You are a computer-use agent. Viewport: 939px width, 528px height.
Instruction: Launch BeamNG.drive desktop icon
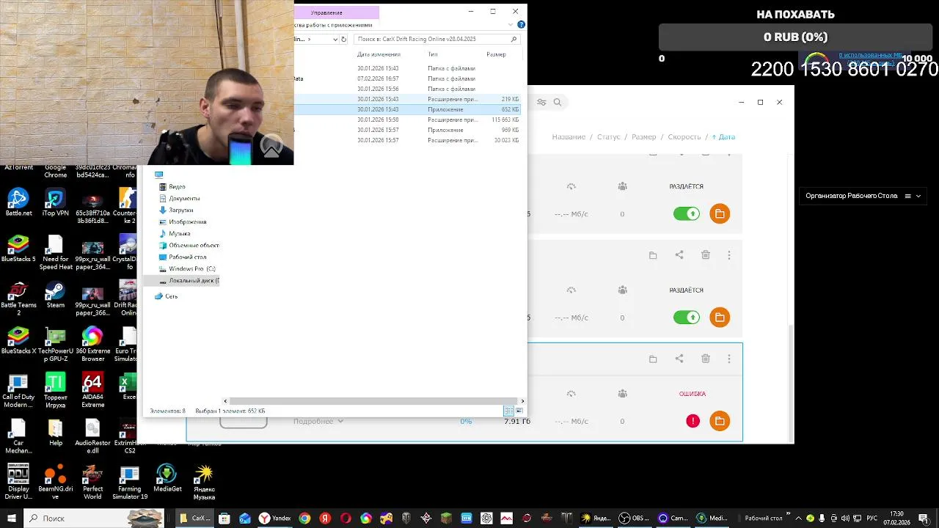55,482
